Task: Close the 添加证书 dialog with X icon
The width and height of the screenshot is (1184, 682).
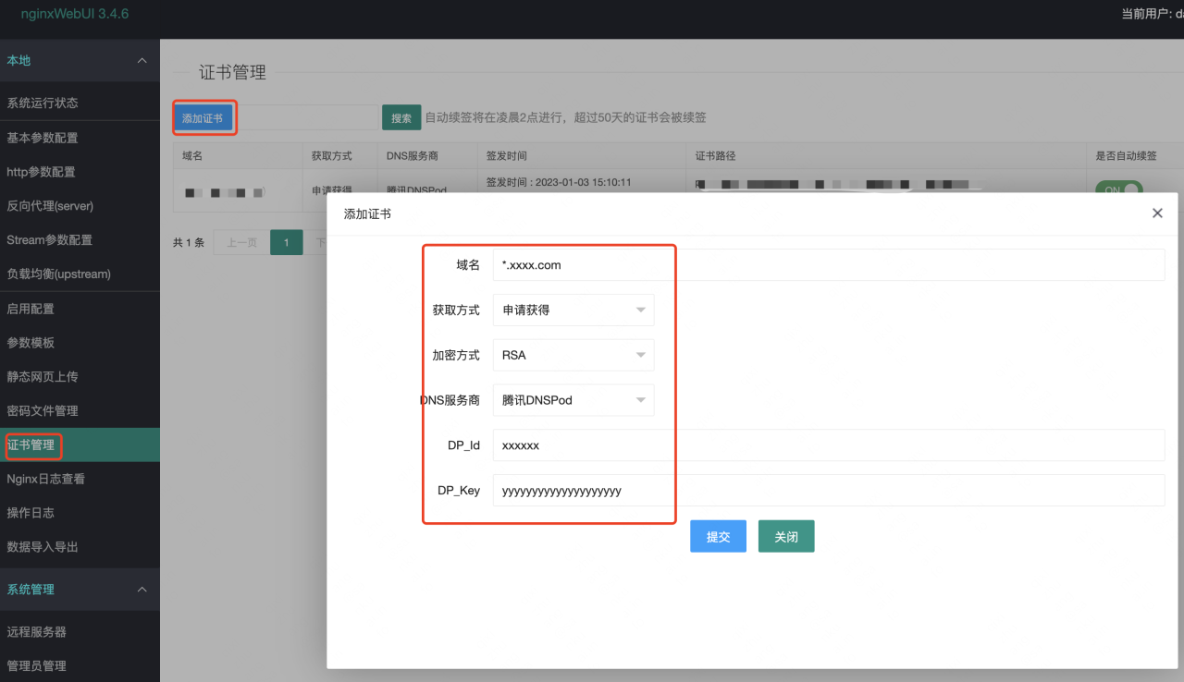Action: [x=1157, y=213]
